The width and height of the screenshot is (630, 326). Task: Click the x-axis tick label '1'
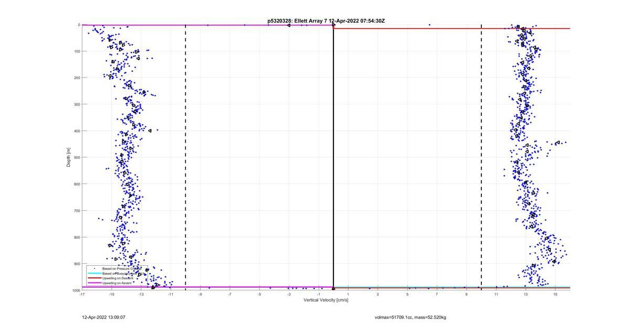[x=348, y=295]
